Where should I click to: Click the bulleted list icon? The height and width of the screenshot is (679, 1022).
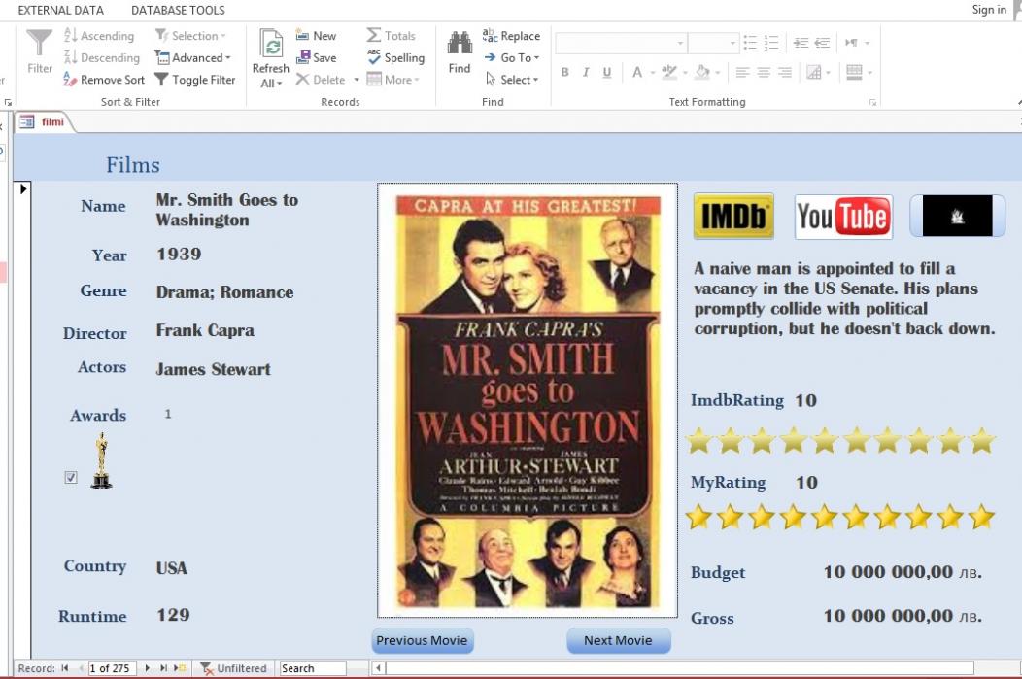tap(750, 43)
